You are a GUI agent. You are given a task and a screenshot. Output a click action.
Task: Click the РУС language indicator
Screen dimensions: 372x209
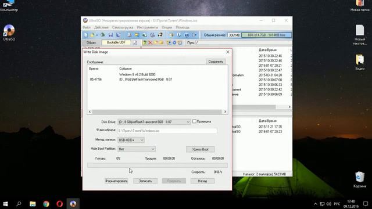[337, 204]
